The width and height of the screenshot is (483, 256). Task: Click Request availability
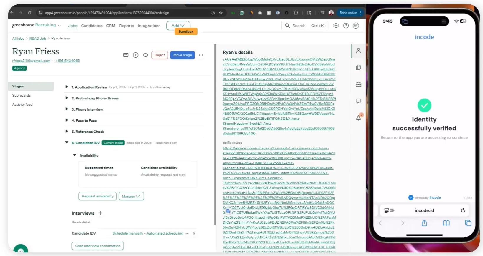pyautogui.click(x=98, y=196)
